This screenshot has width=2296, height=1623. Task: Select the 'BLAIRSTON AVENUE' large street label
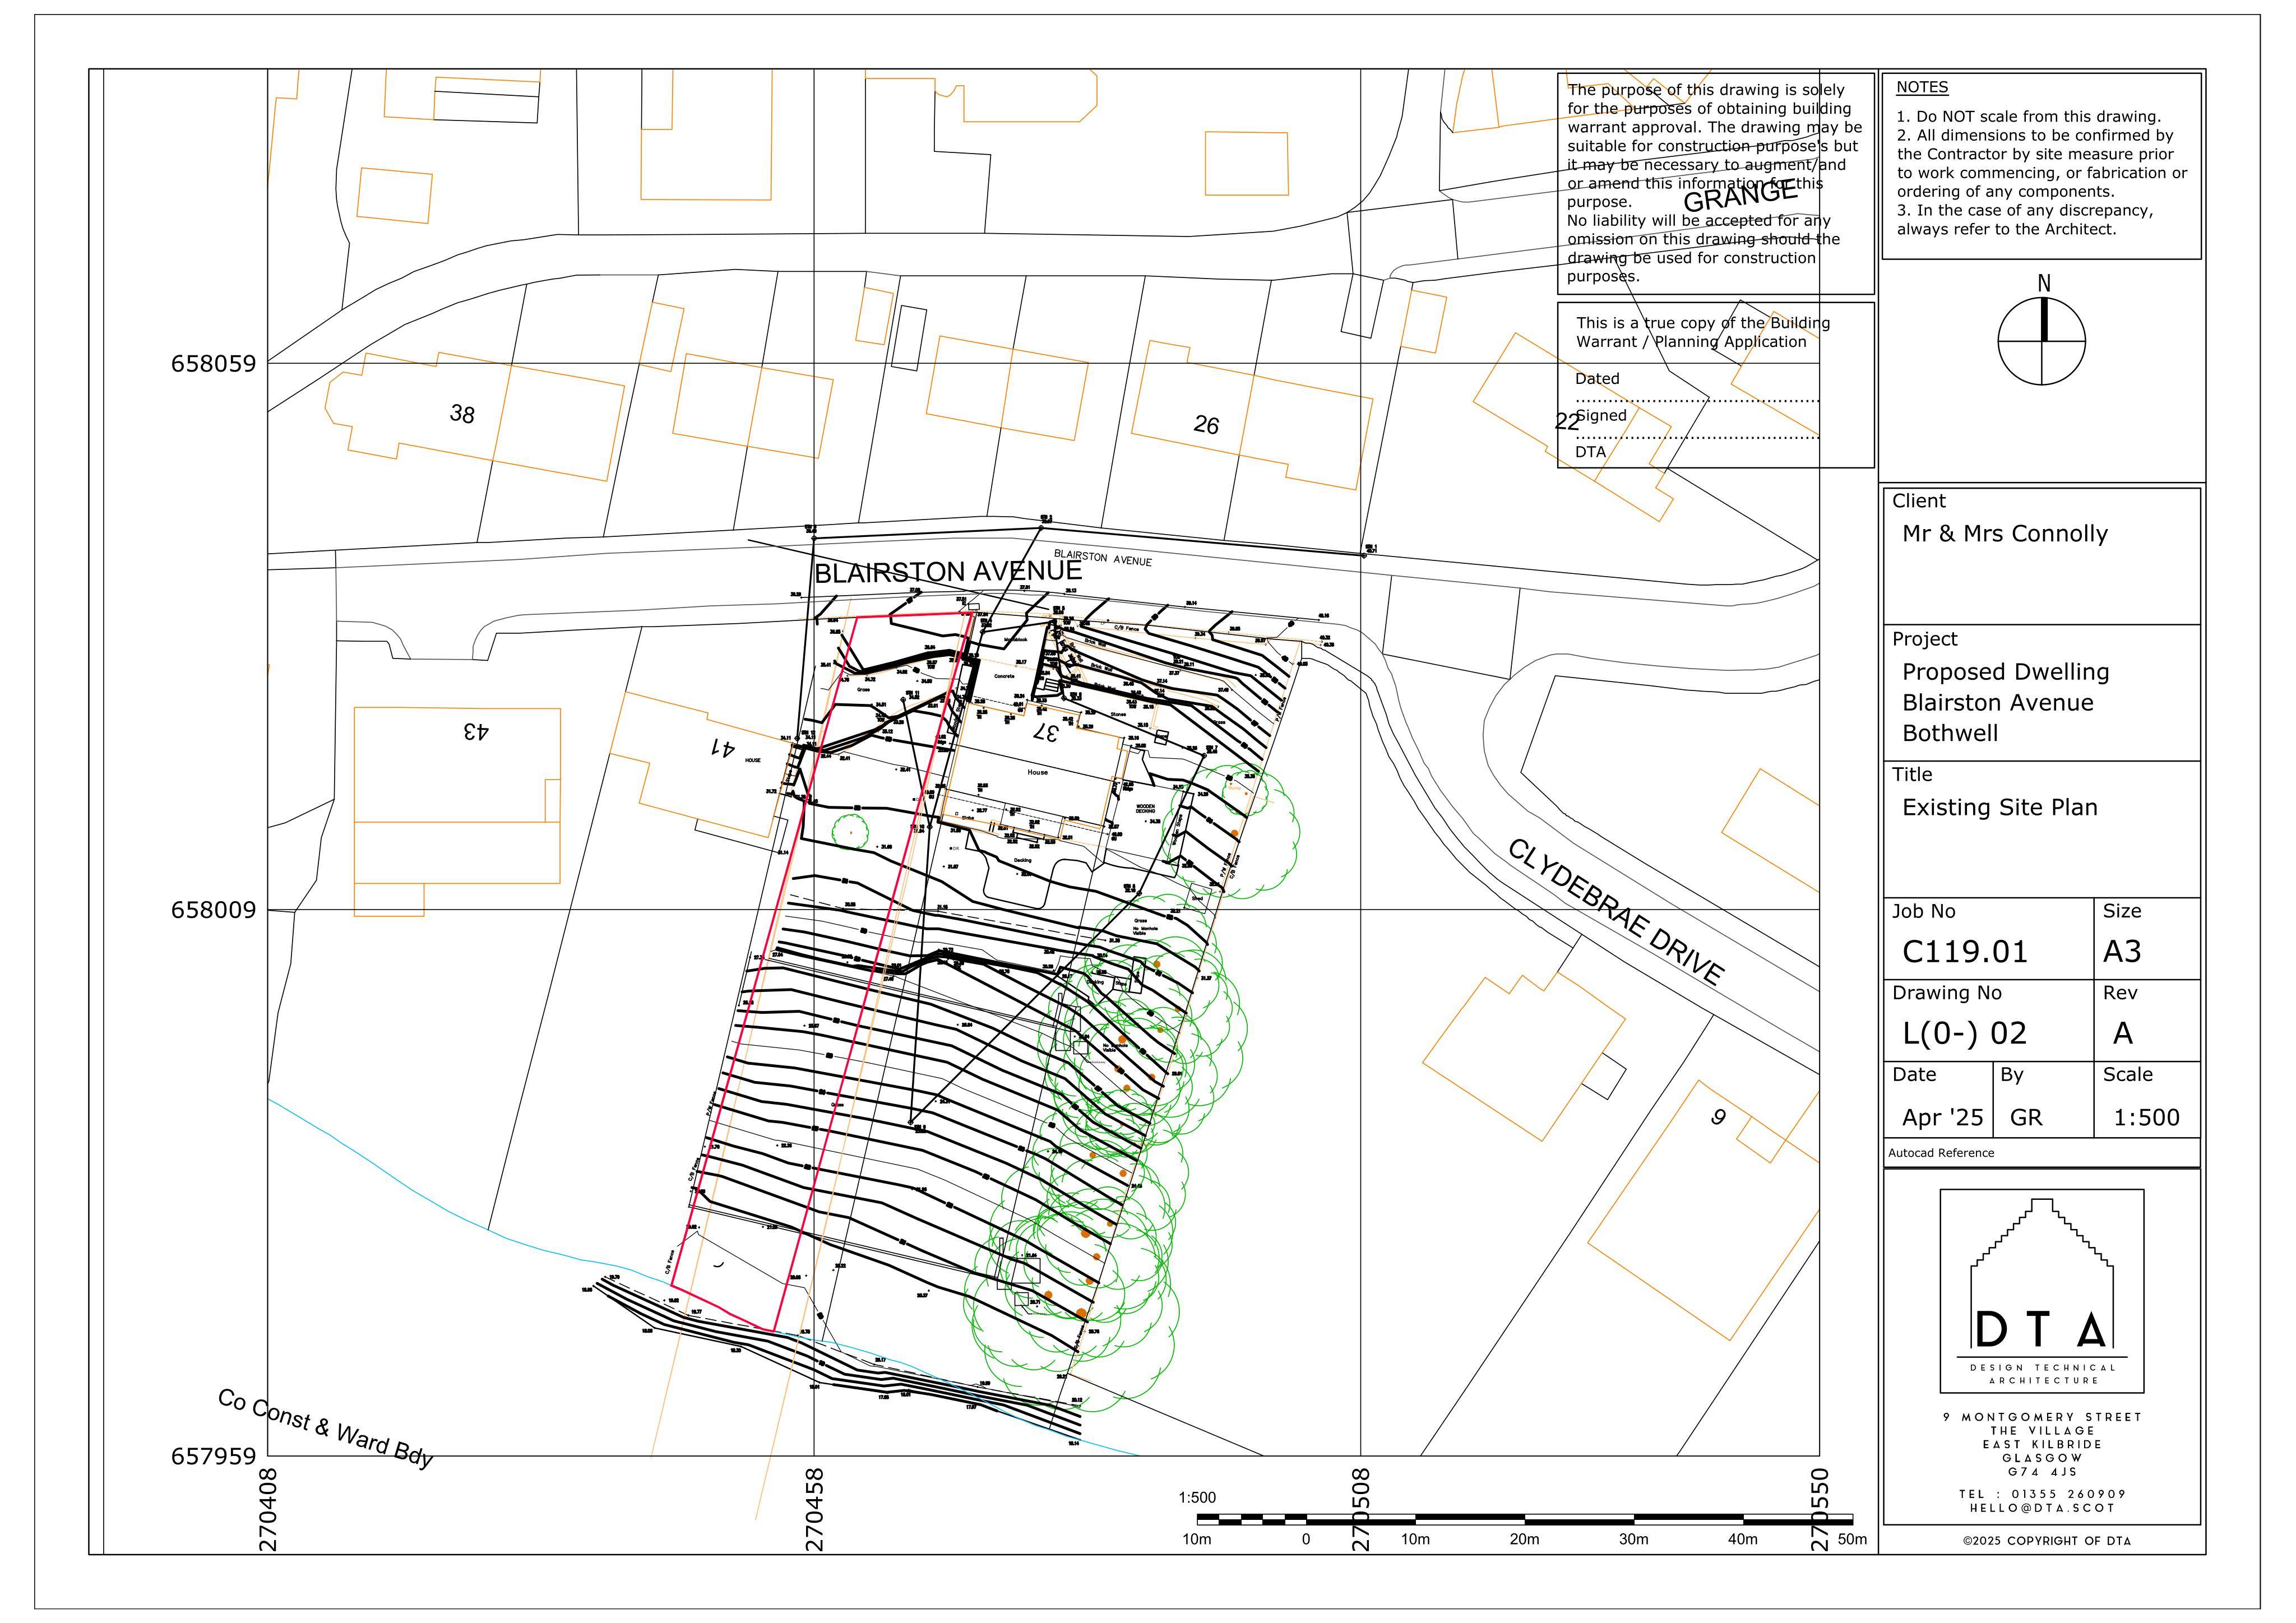[948, 572]
